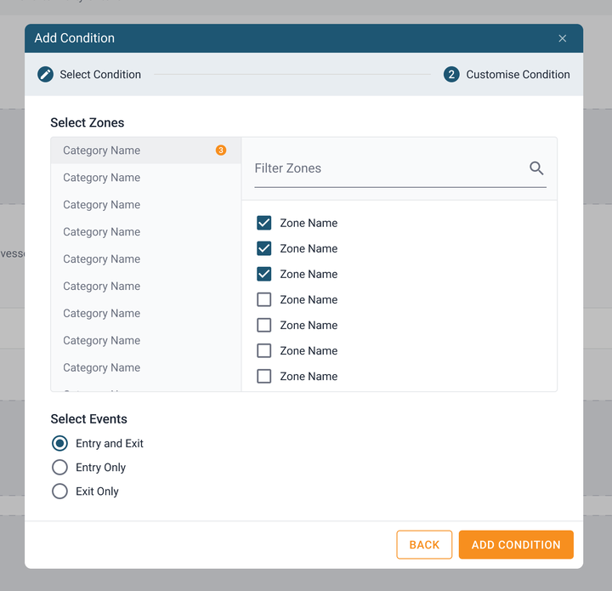612x591 pixels.
Task: Close the Add Condition dialog
Action: pos(562,38)
